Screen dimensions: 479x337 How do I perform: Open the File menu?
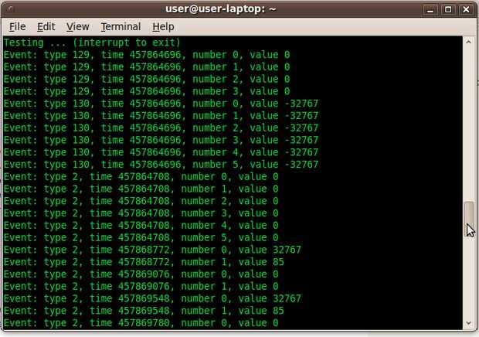point(18,27)
